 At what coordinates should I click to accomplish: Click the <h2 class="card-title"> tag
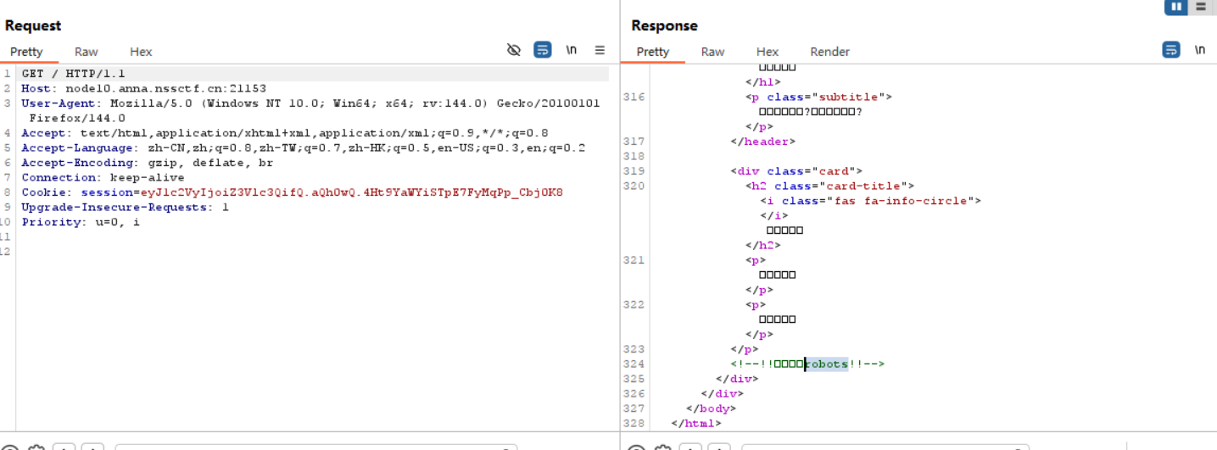click(829, 186)
